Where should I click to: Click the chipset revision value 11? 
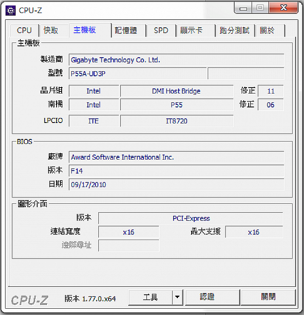pos(271,91)
